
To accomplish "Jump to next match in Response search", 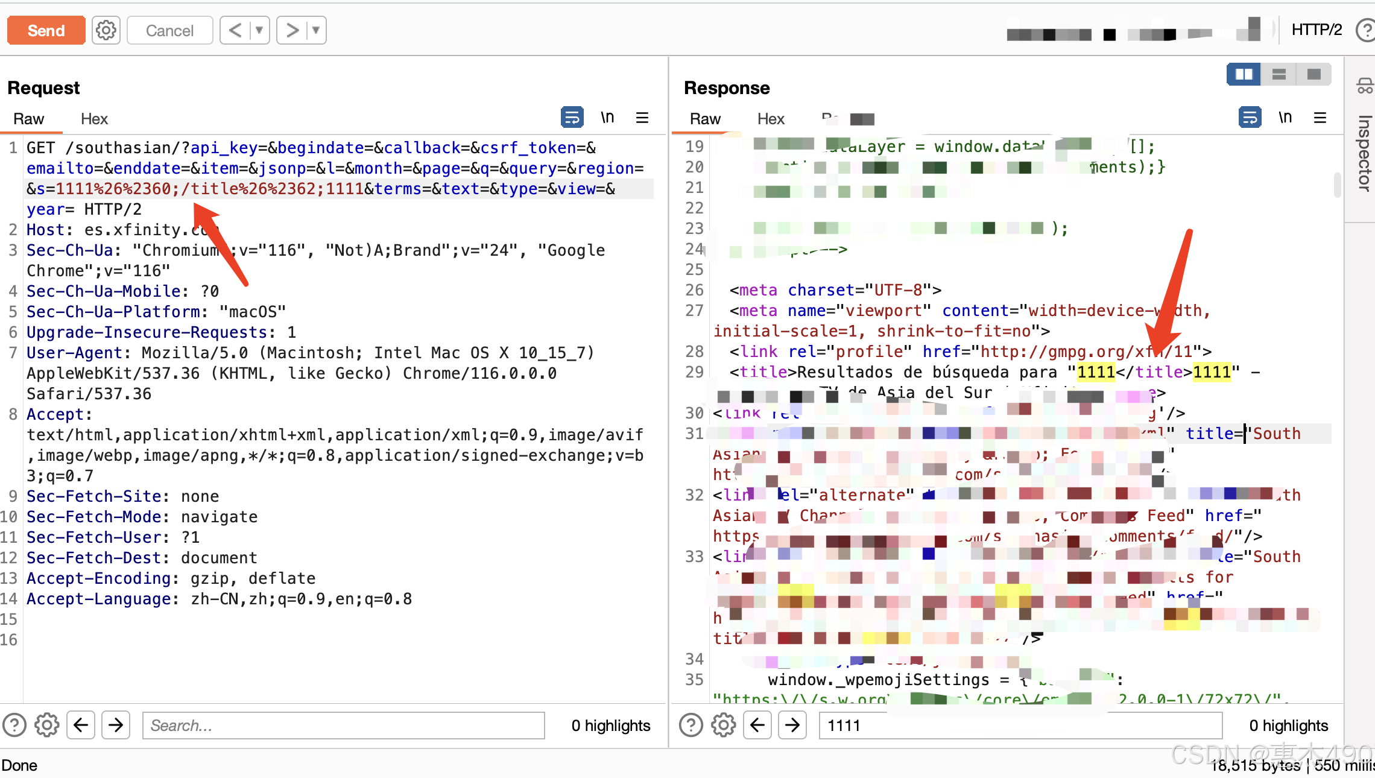I will coord(792,725).
